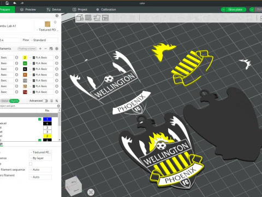Click Arrange all objects icon in toolbar
Screen dimensions: 262x197
pos(105,18)
